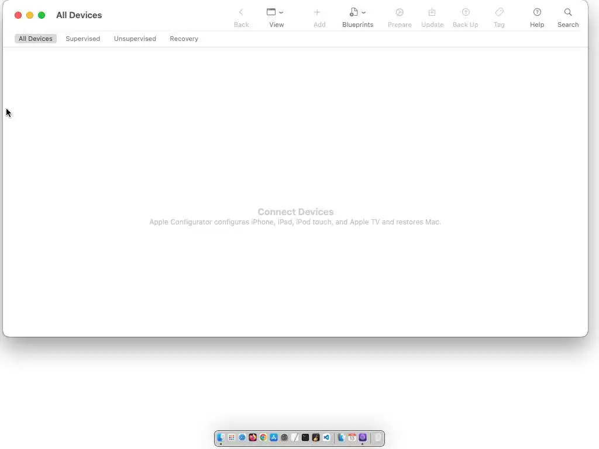Switch to the Unsupervised tab
599x449 pixels.
[135, 39]
